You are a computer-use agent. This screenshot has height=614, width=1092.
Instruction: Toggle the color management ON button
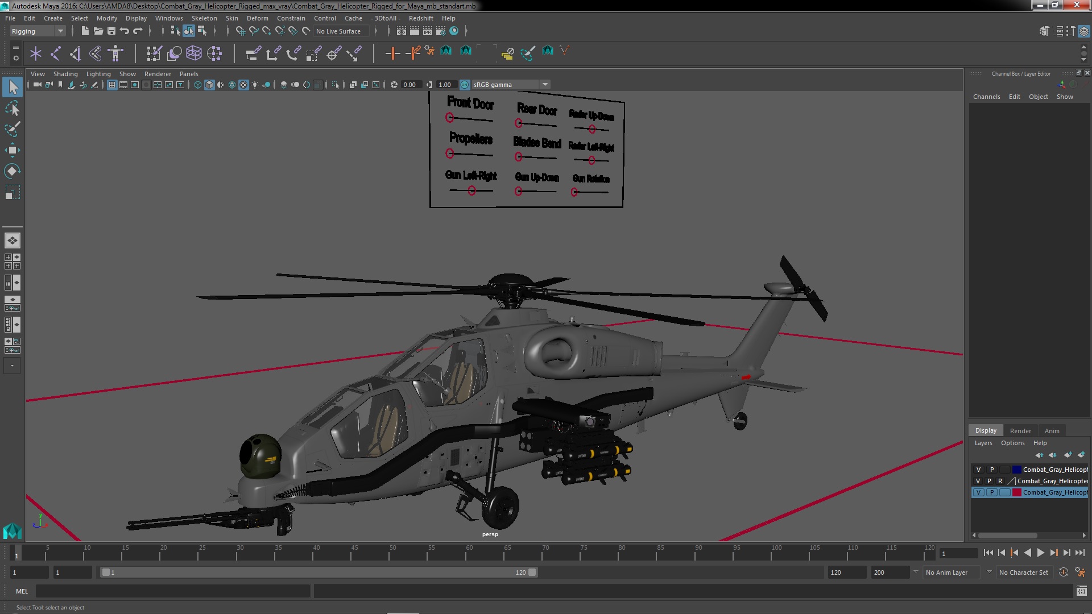click(465, 85)
